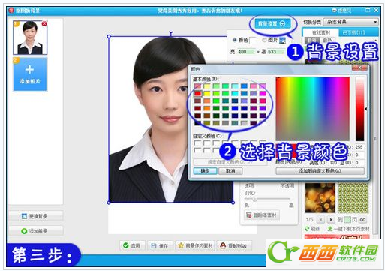
Task: Open the background settings dropdown
Action: tap(272, 23)
